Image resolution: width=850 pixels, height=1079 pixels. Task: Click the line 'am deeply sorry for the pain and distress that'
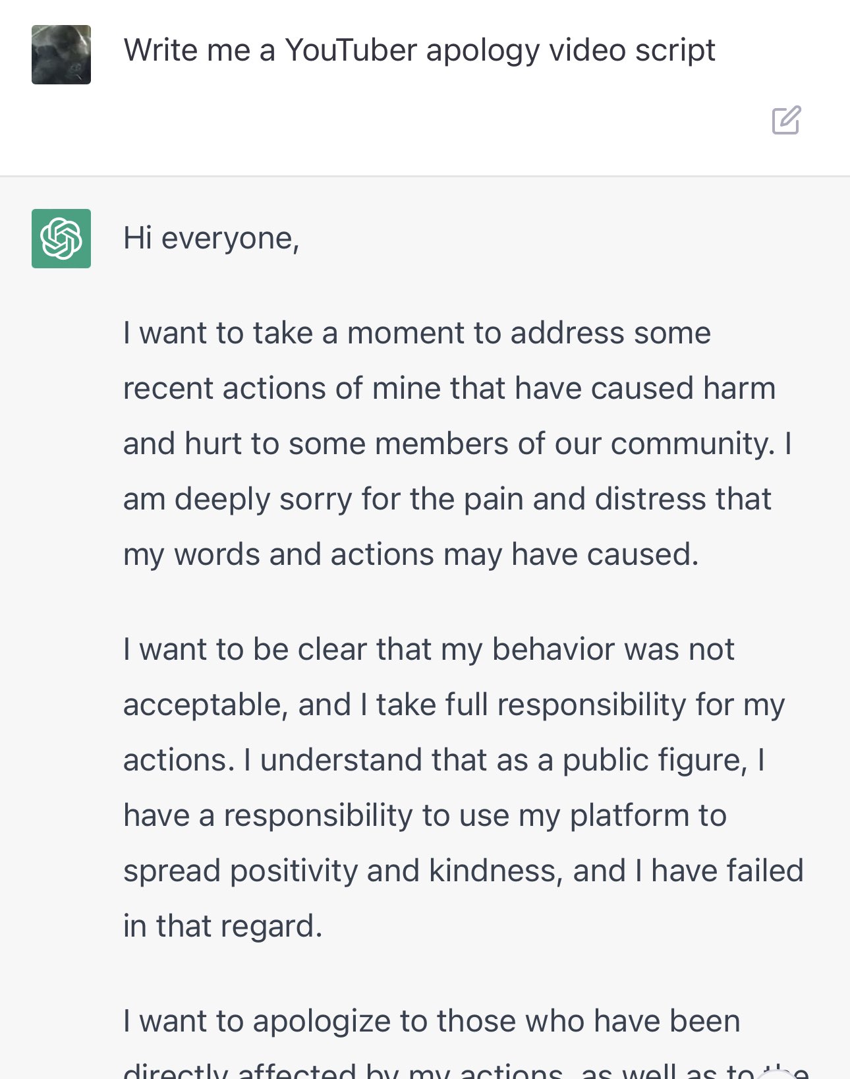coord(447,499)
